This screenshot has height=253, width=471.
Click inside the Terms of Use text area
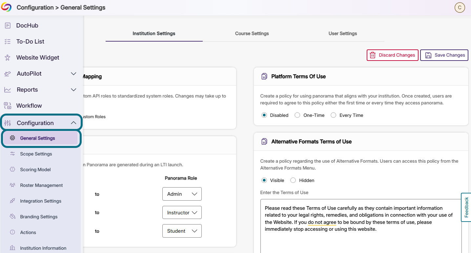[361, 226]
